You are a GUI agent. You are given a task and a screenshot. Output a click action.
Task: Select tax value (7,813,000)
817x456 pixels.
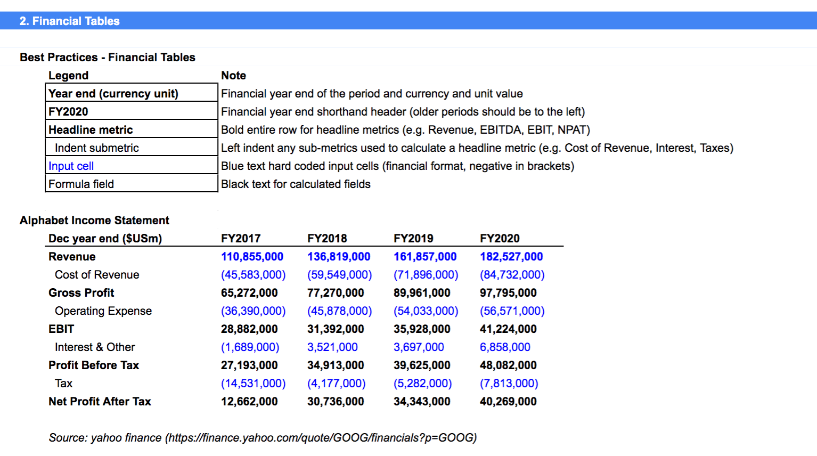coord(509,384)
